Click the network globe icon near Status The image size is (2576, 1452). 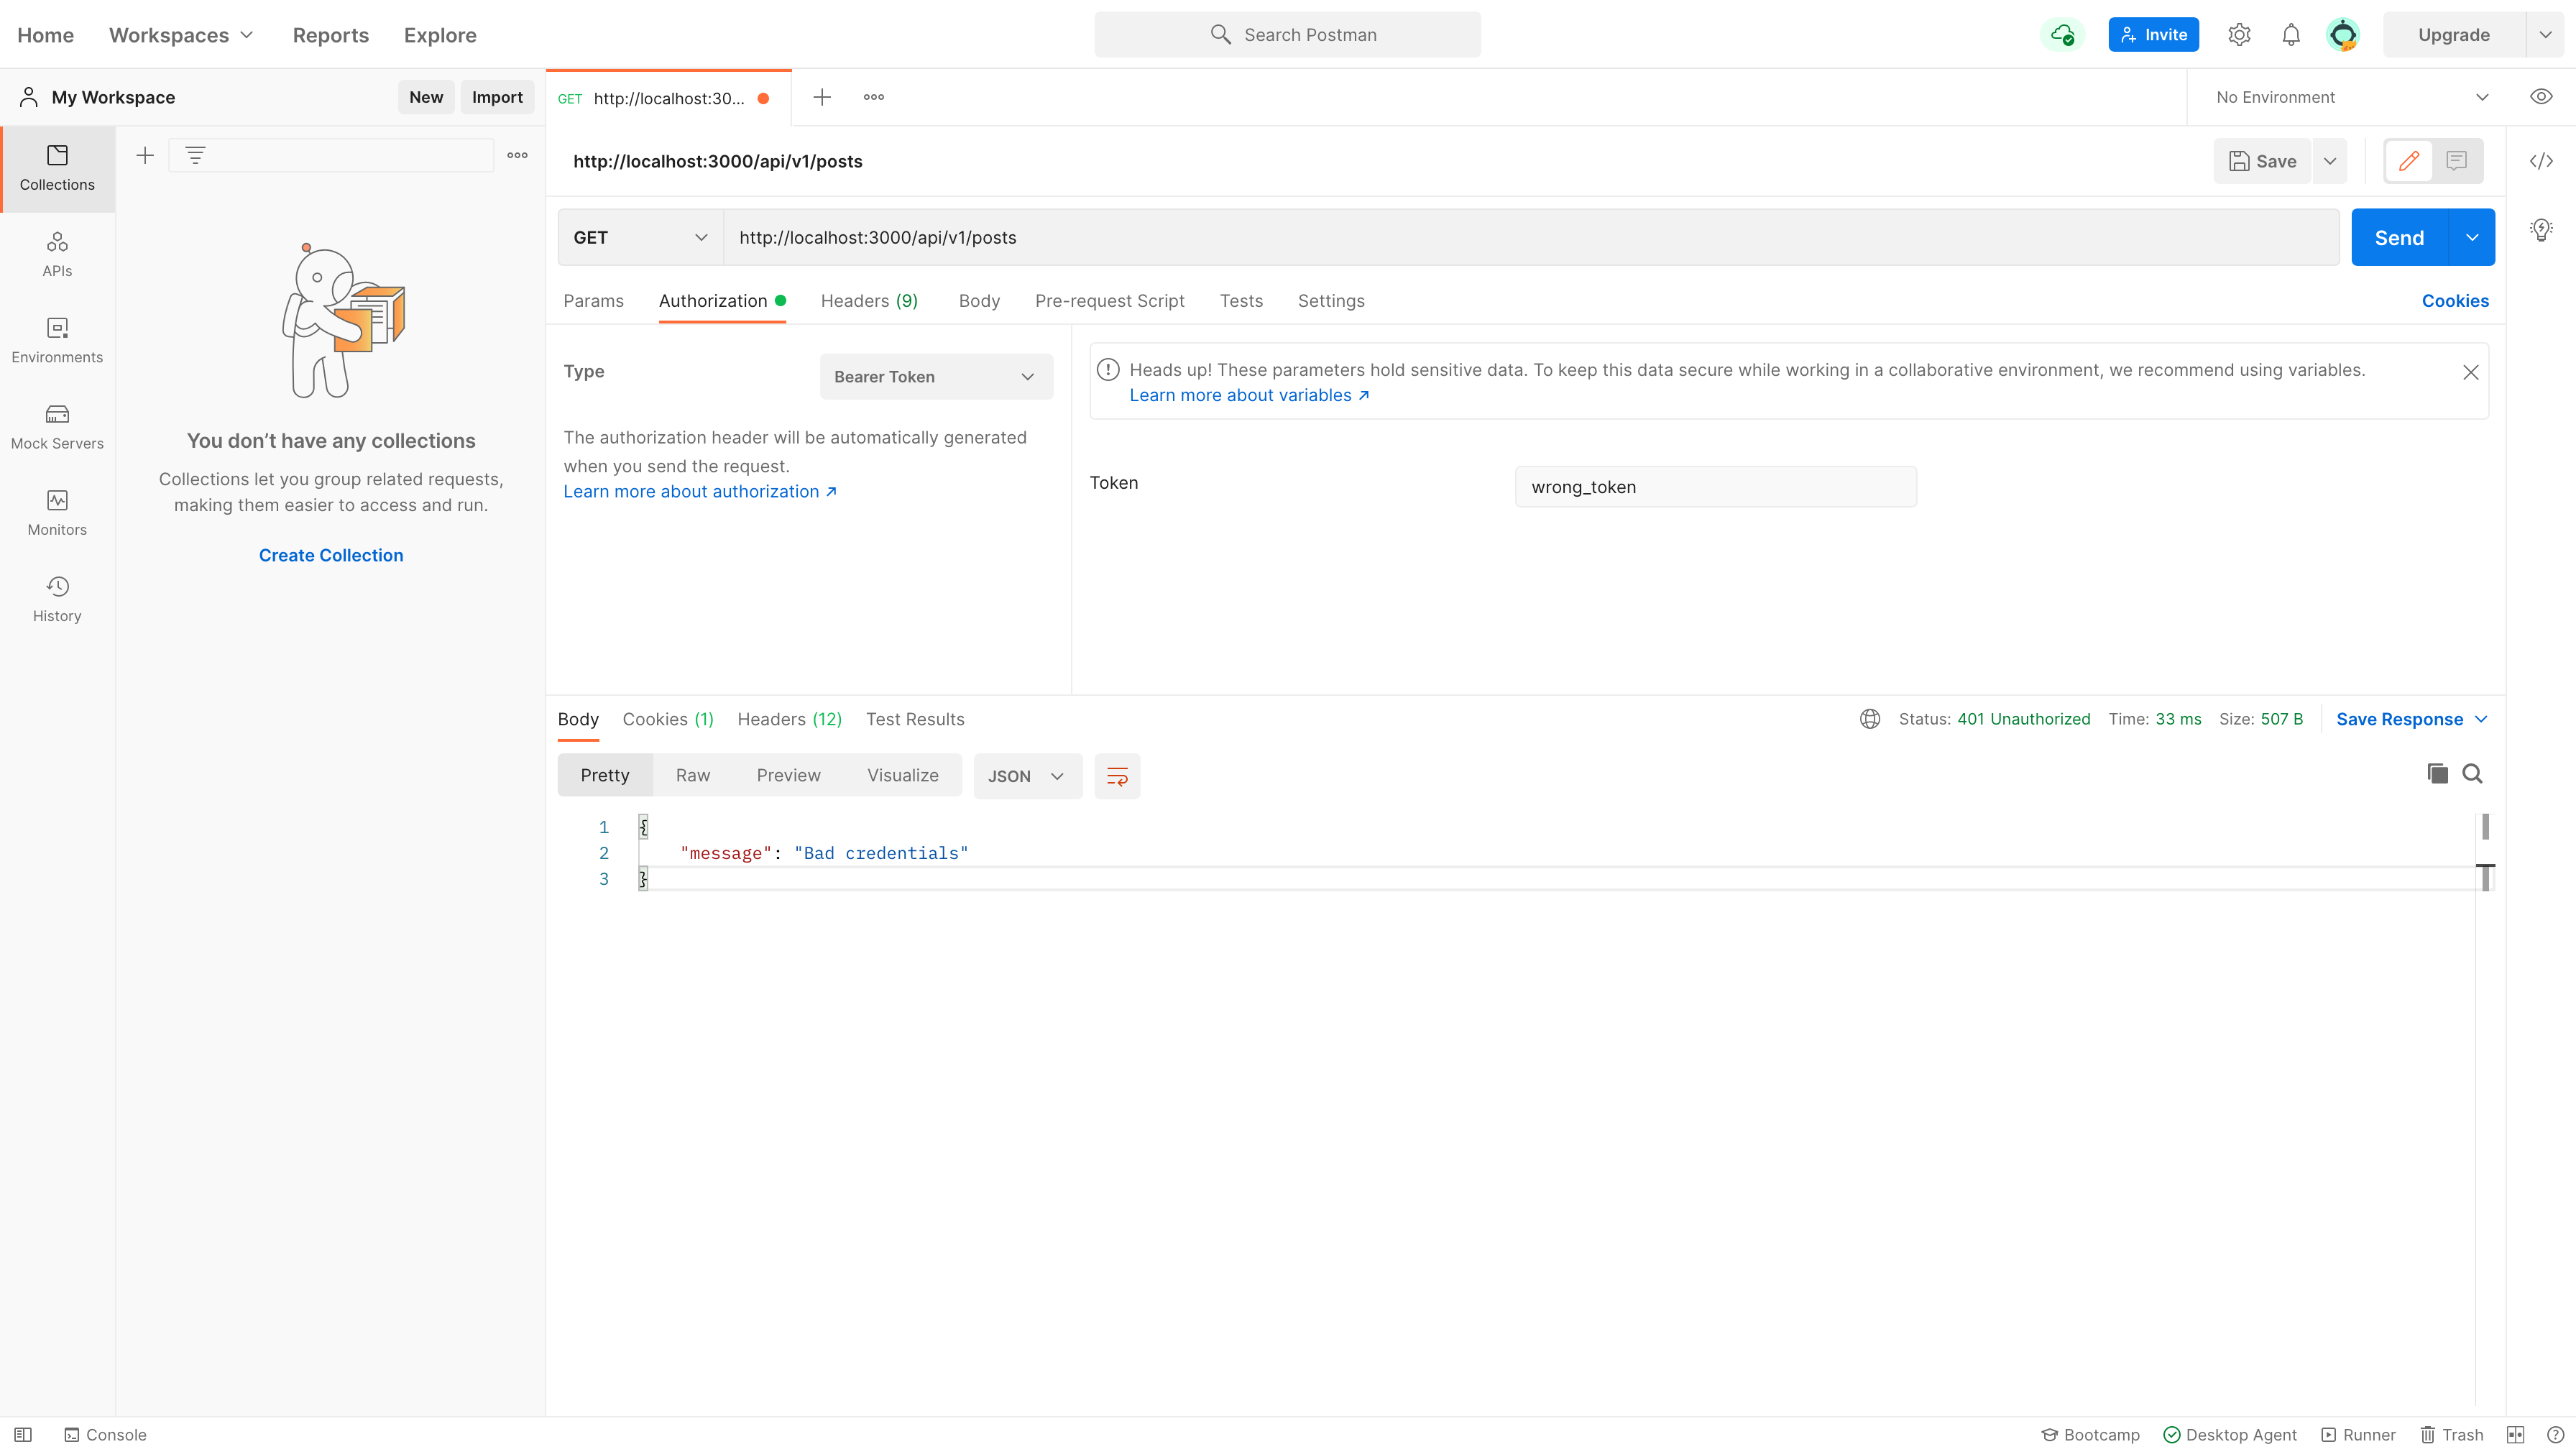pos(1870,719)
